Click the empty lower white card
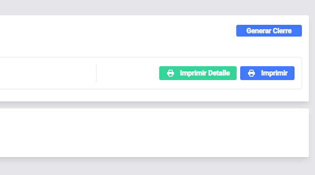The width and height of the screenshot is (315, 175). (x=152, y=133)
